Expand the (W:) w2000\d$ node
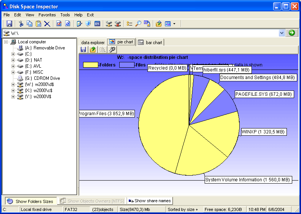The width and height of the screenshot is (301, 214). tap(13, 84)
